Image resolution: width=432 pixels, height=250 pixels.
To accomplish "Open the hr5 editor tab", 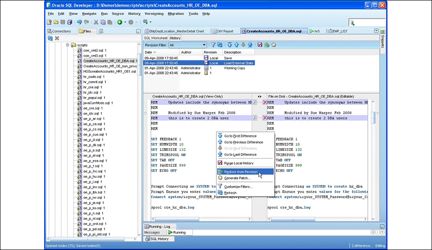I will 314,31.
